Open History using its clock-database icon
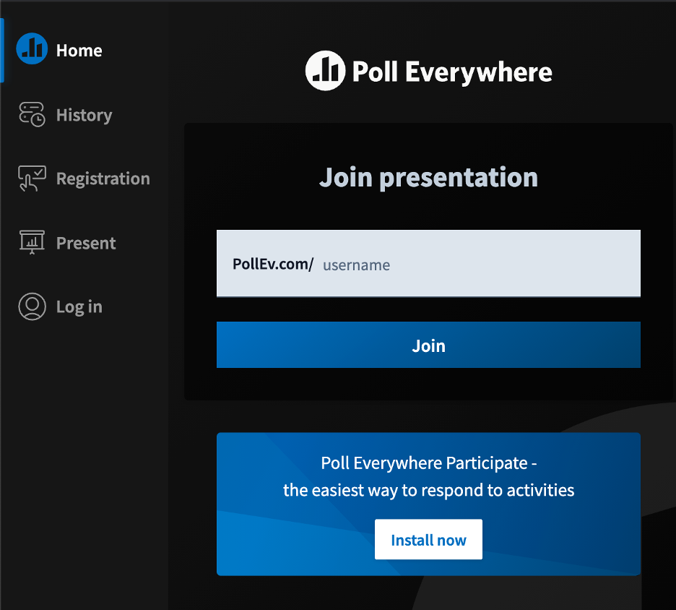Viewport: 676px width, 610px height. click(x=31, y=114)
